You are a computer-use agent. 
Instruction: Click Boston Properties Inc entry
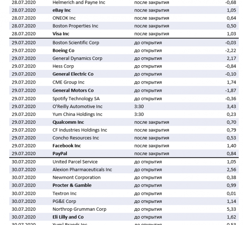75,26
